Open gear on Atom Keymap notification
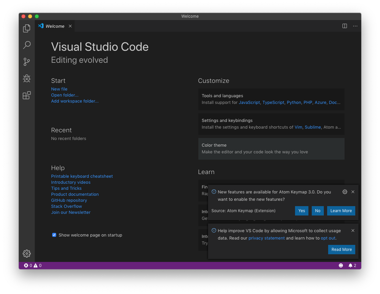 (345, 192)
